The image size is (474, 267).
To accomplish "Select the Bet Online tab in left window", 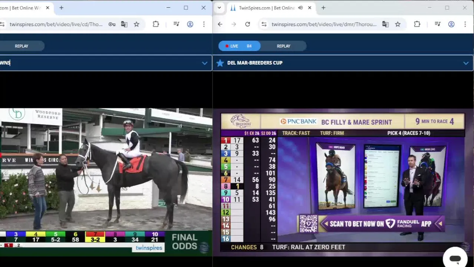I will 22,8.
